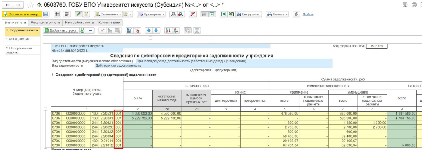Open the Проверить dropdown
This screenshot has width=422, height=150.
[151, 14]
